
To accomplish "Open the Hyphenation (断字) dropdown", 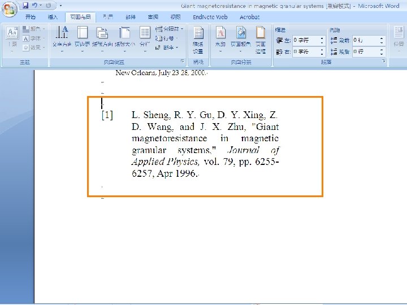I will 167,47.
